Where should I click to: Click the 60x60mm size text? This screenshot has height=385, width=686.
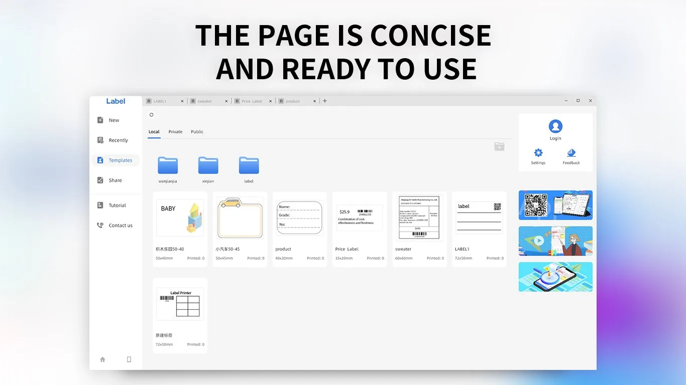(x=404, y=258)
